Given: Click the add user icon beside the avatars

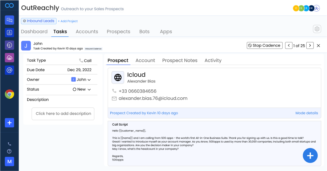Looking at the screenshot, I should (x=317, y=8).
